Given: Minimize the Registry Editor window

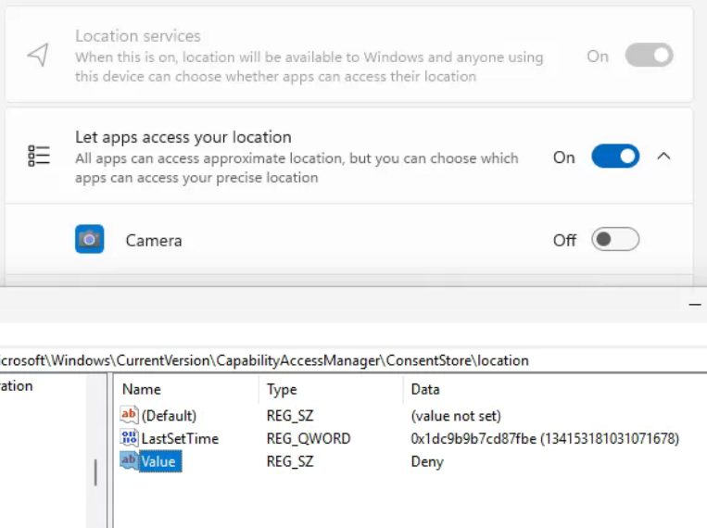Looking at the screenshot, I should coord(695,304).
